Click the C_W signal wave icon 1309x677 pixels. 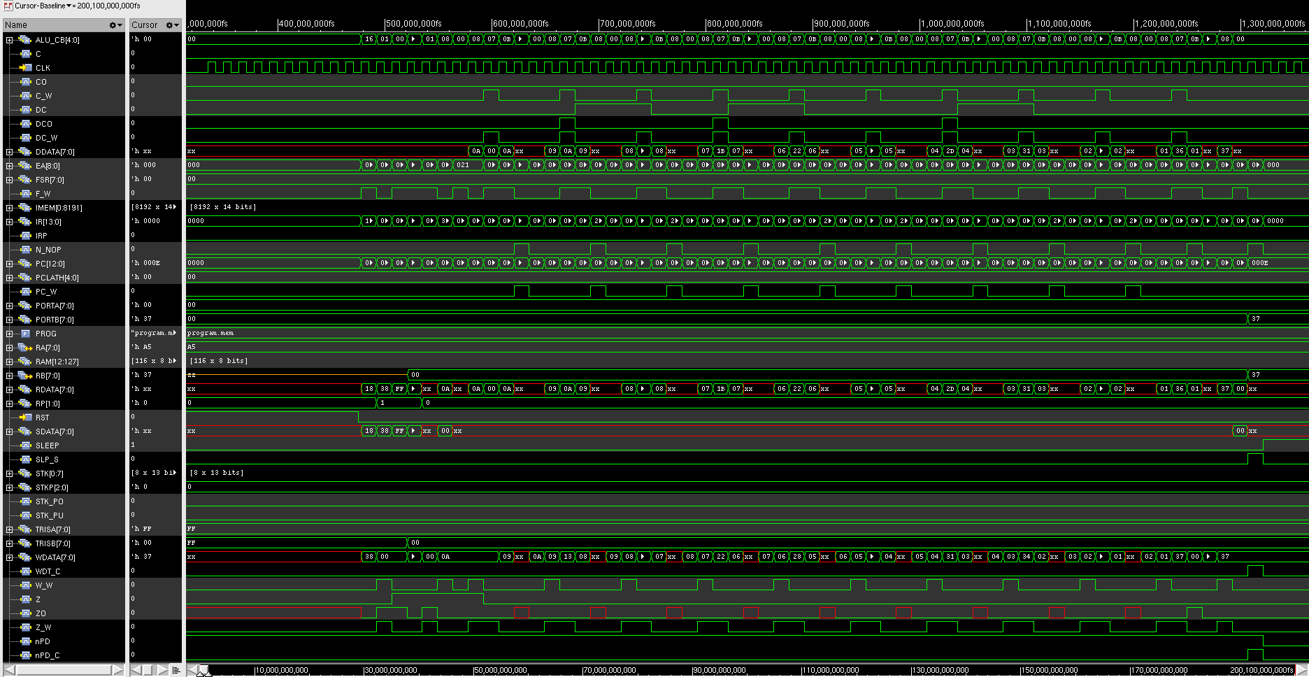[25, 96]
